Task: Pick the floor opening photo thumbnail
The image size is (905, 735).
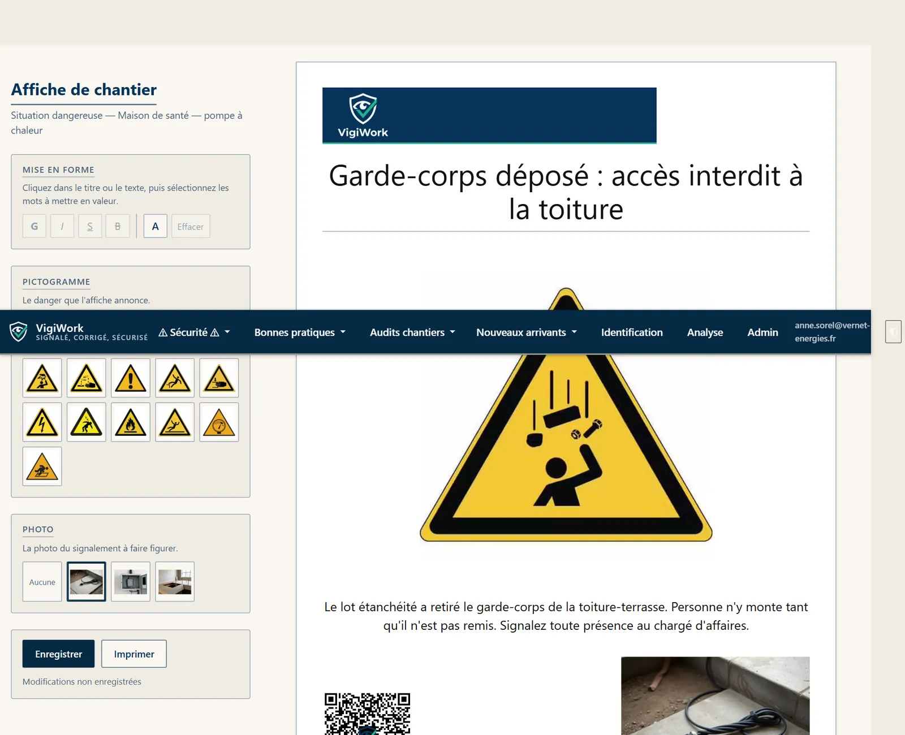Action: click(175, 582)
